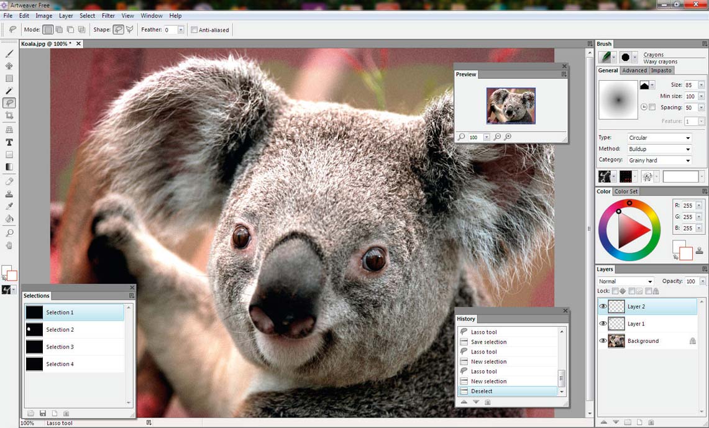The width and height of the screenshot is (709, 428).
Task: Open the layer Opacity dropdown arrow
Action: click(x=703, y=281)
